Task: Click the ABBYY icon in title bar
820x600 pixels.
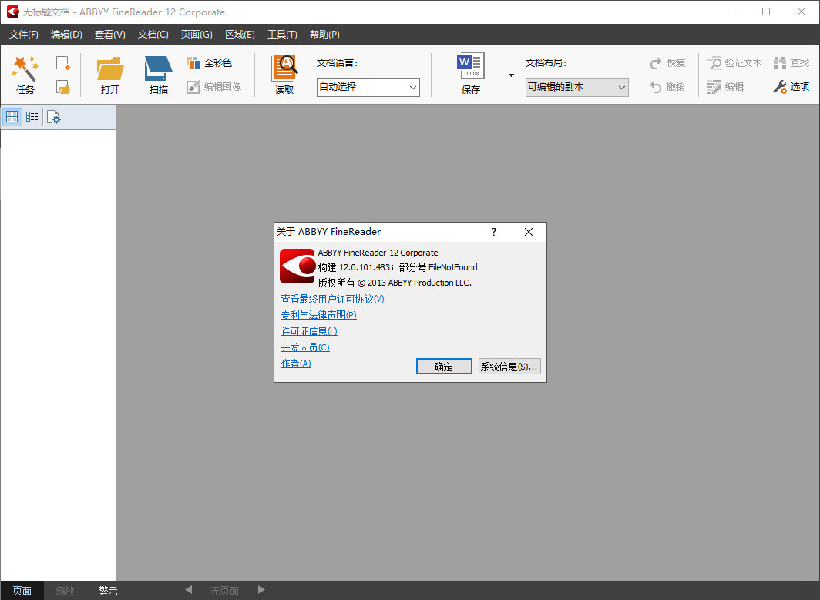Action: (12, 12)
